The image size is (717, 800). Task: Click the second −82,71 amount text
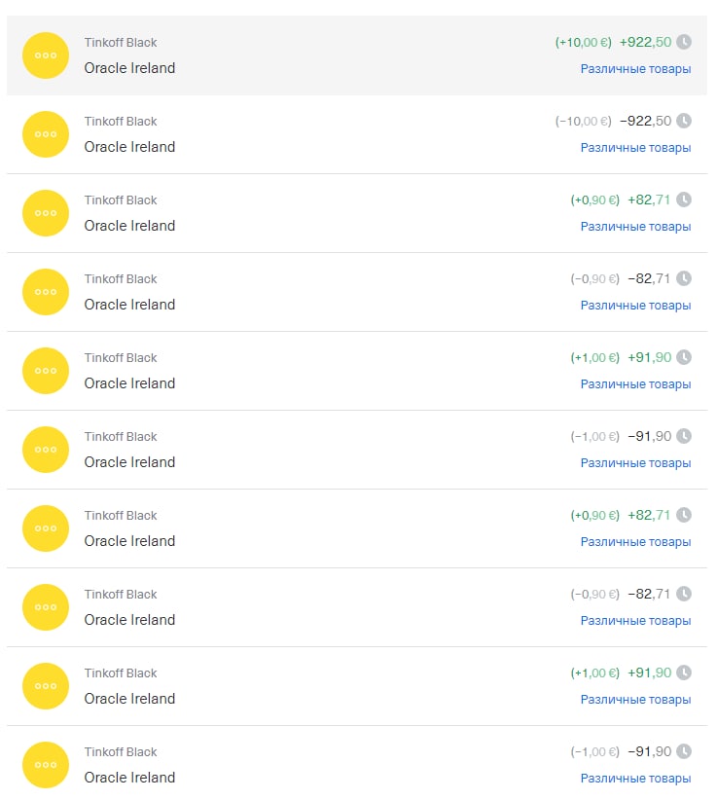649,594
